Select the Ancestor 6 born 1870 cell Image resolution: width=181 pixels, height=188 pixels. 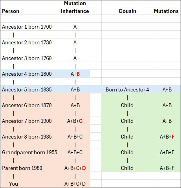pos(30,105)
